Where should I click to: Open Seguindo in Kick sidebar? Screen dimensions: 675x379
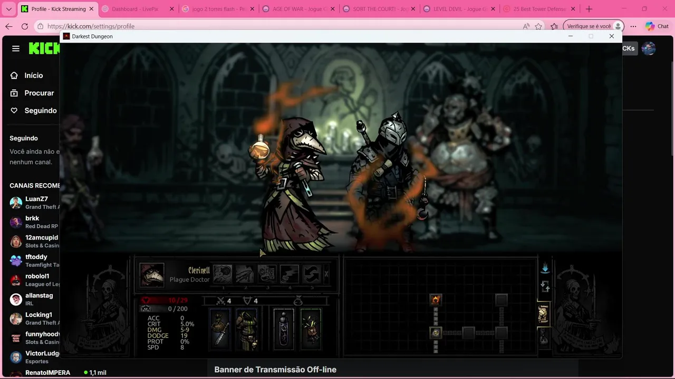tap(33, 111)
